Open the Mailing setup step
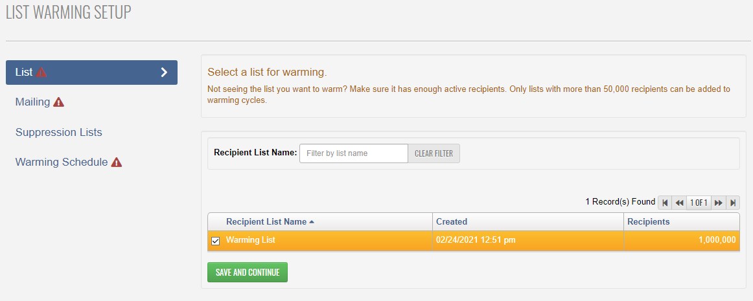 point(32,102)
